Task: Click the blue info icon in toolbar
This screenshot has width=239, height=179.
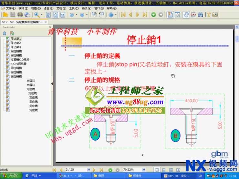Action: (111, 15)
